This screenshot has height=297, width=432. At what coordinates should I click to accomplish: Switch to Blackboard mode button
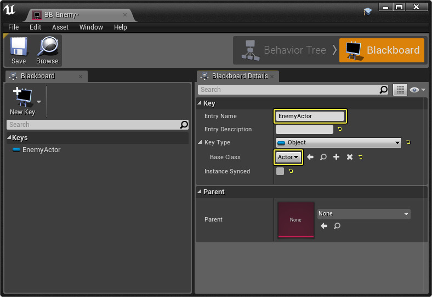(382, 50)
